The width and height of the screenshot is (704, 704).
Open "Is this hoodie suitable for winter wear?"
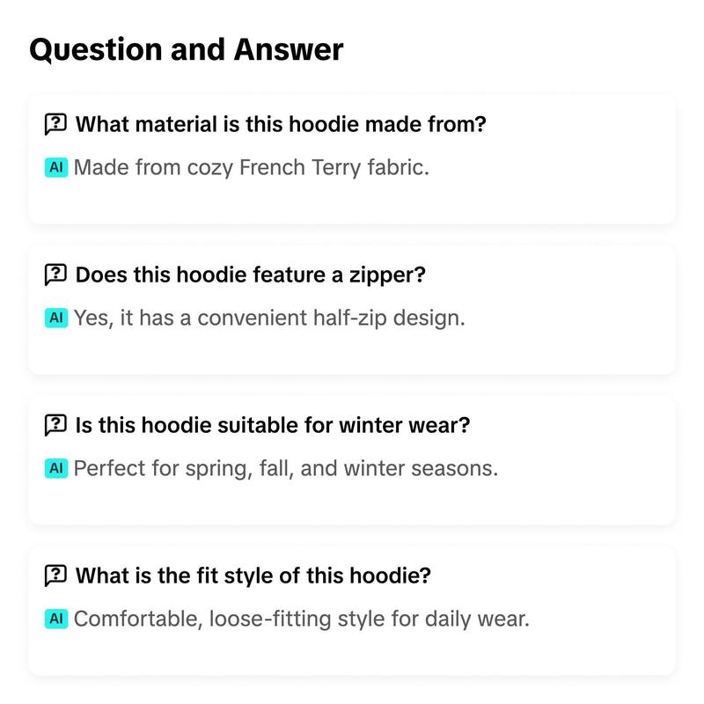coord(273,425)
